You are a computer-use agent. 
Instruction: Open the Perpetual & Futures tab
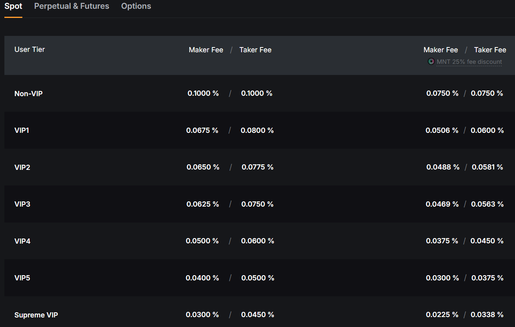[x=71, y=6]
